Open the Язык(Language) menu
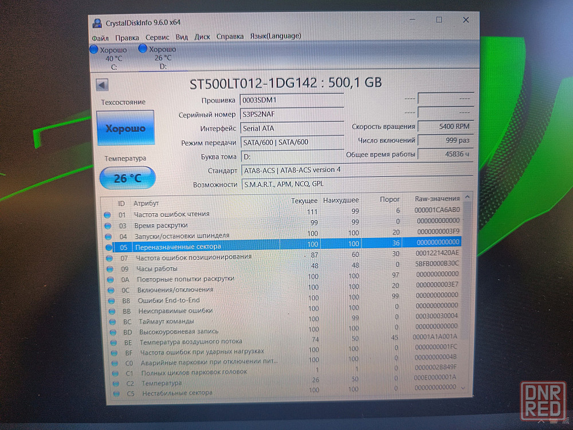This screenshot has height=430, width=573. tap(276, 36)
